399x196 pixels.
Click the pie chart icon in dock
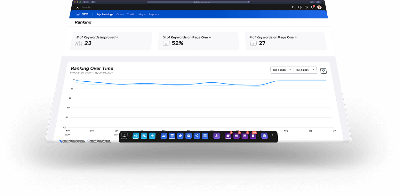click(x=264, y=136)
